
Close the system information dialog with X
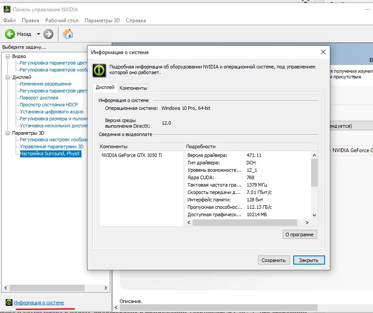pos(323,52)
